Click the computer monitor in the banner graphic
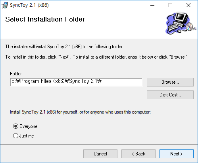This screenshot has width=198, height=163. click(x=181, y=18)
